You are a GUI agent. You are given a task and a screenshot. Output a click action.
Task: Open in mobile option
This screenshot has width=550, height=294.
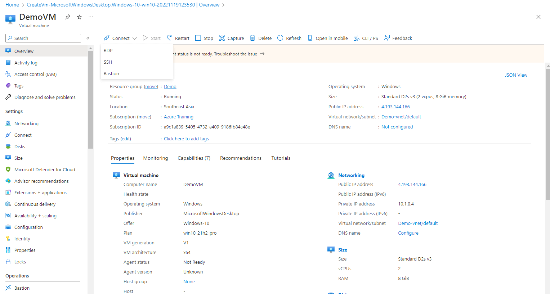(328, 38)
